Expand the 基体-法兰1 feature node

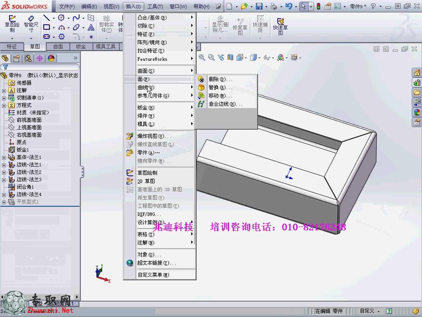pos(4,158)
